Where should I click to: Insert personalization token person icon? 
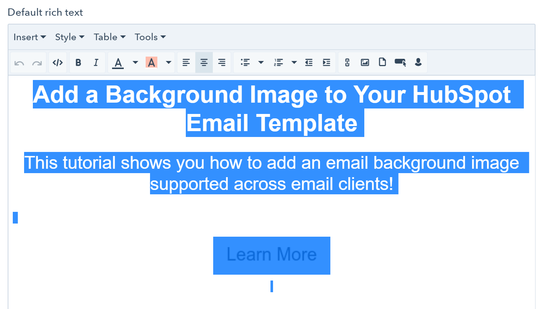tap(418, 62)
